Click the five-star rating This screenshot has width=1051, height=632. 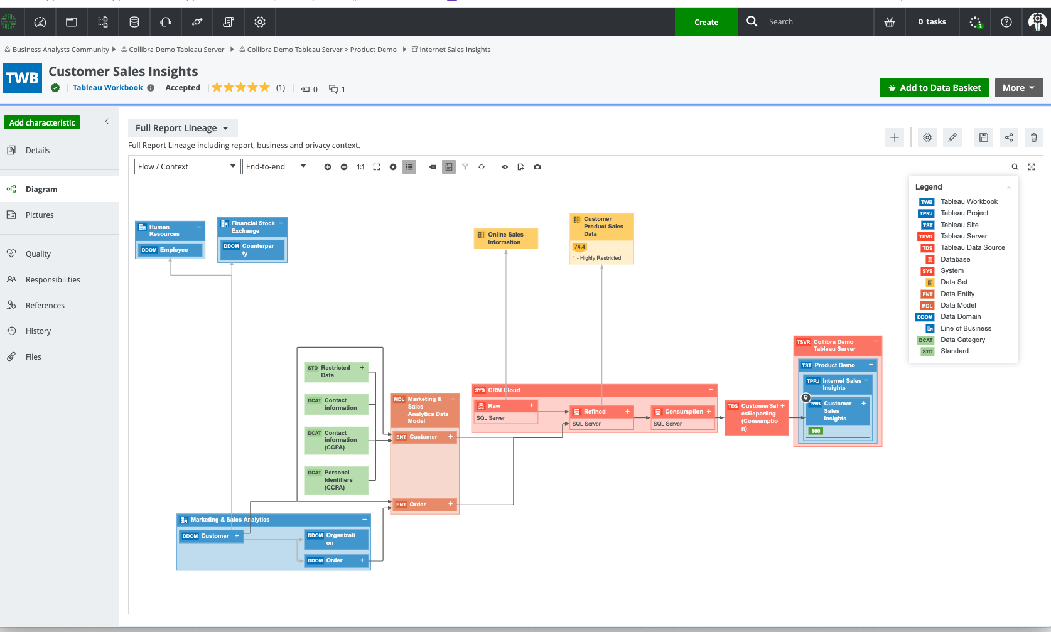click(240, 88)
